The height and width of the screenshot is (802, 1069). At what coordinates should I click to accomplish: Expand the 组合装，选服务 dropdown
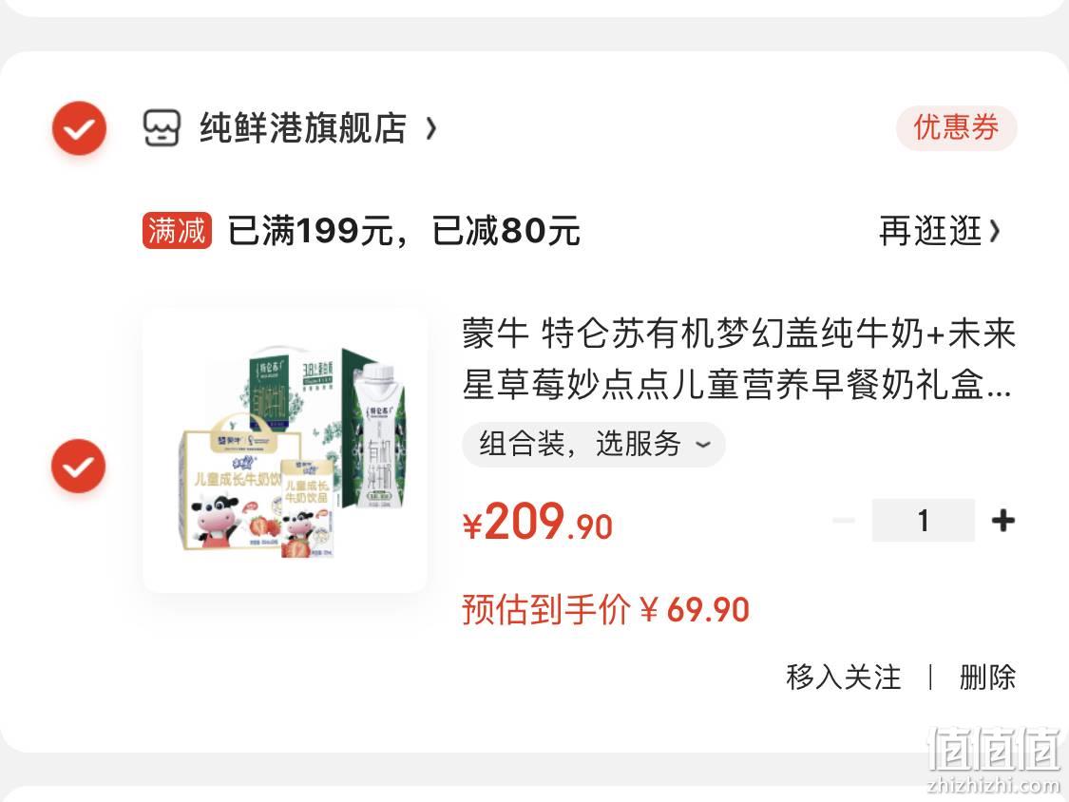(593, 445)
